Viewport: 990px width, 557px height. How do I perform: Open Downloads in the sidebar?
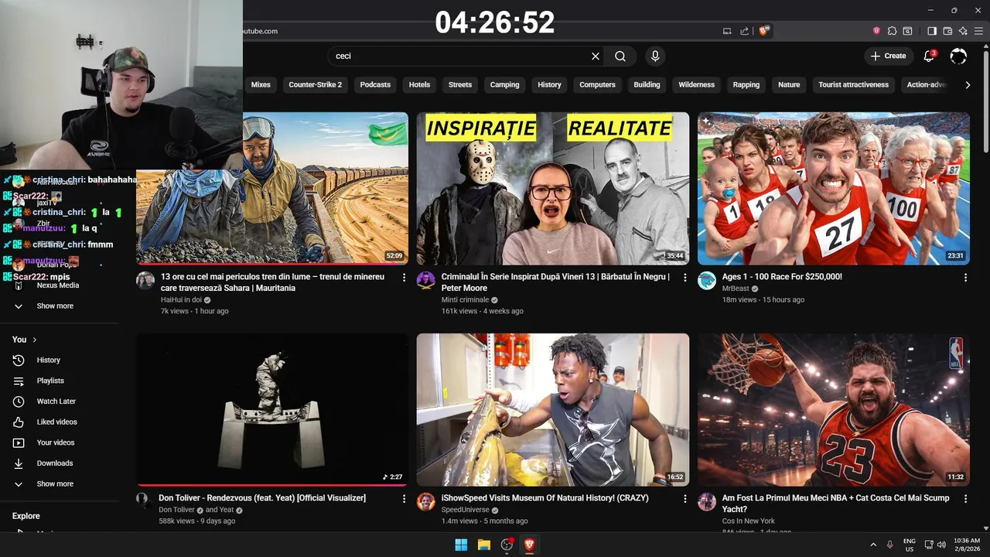54,463
